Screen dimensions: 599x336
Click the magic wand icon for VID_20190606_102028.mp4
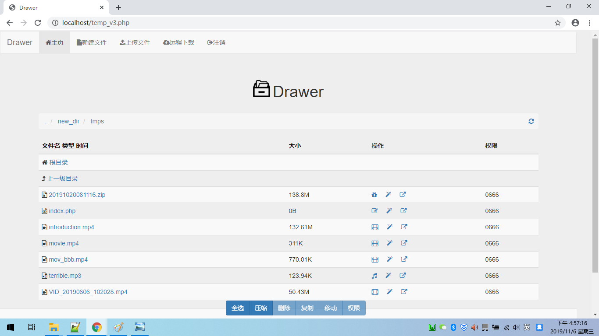(x=389, y=292)
